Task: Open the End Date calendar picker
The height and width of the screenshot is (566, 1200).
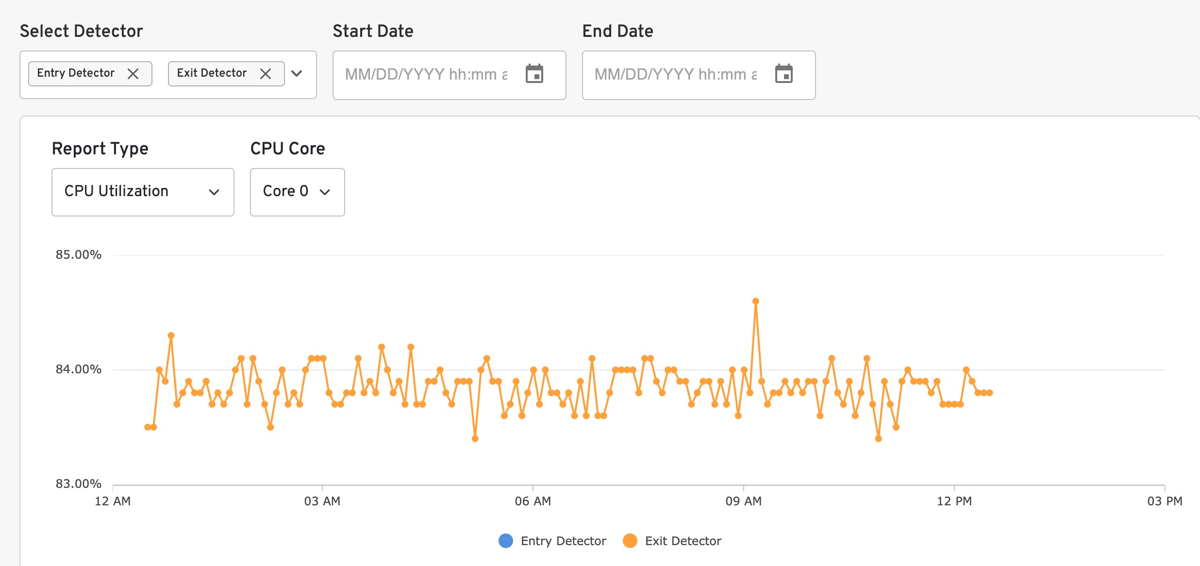Action: 784,74
